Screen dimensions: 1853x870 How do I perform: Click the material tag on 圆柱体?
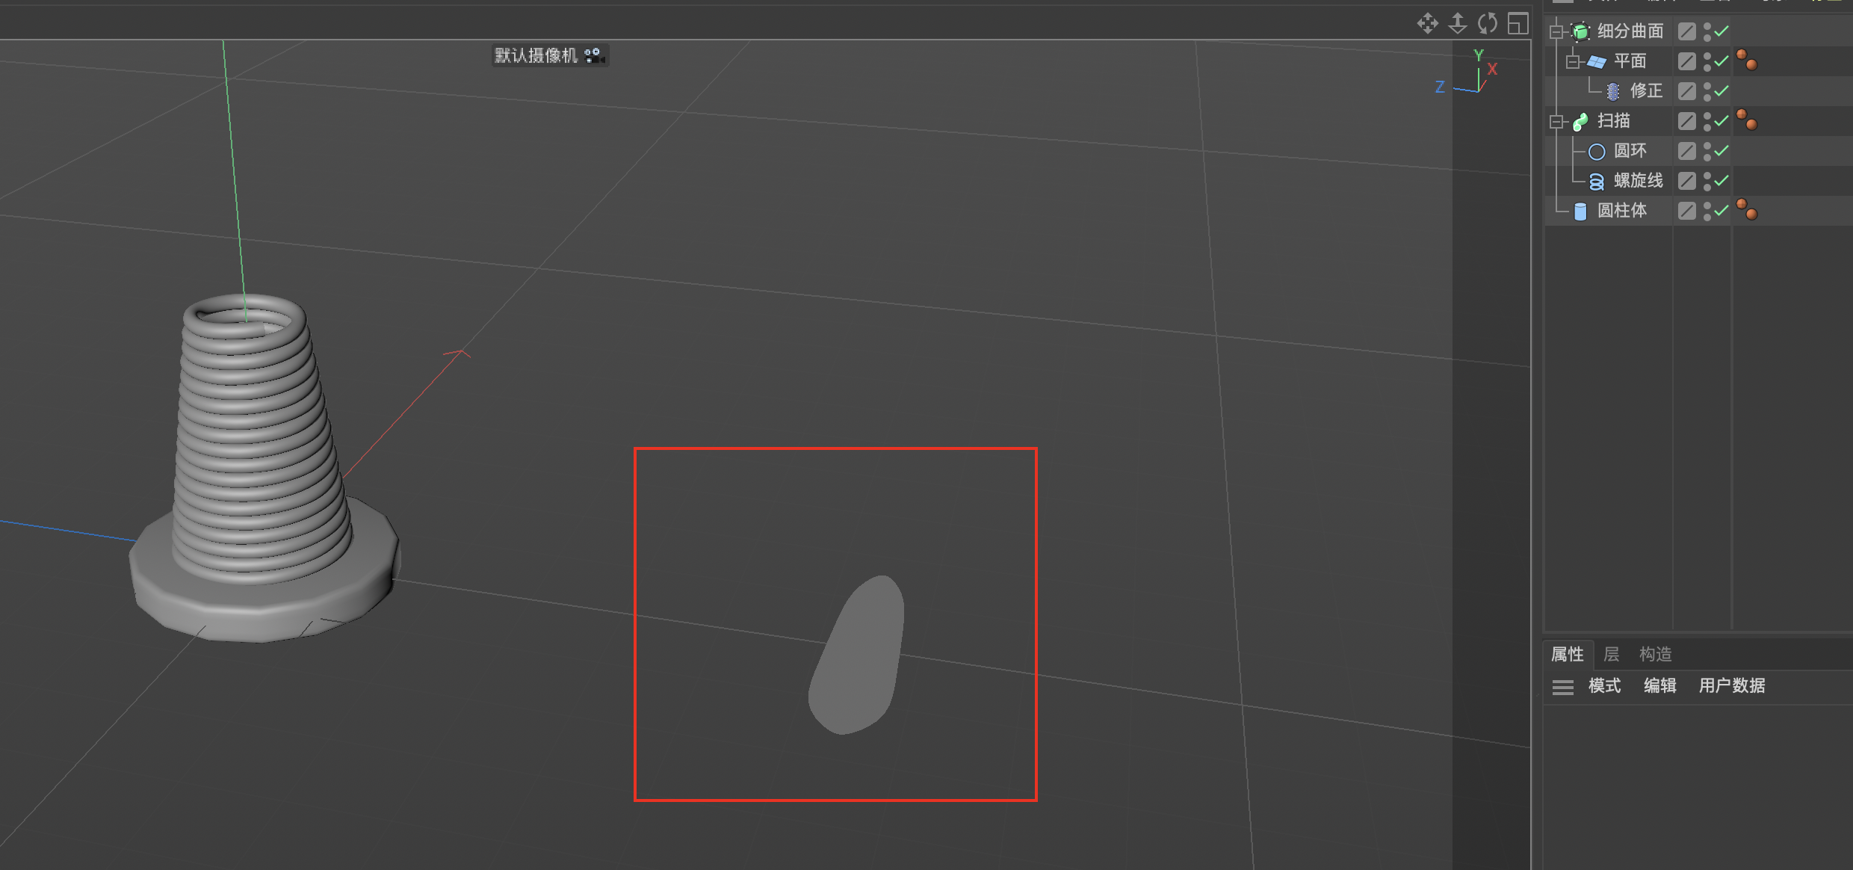tap(1747, 210)
